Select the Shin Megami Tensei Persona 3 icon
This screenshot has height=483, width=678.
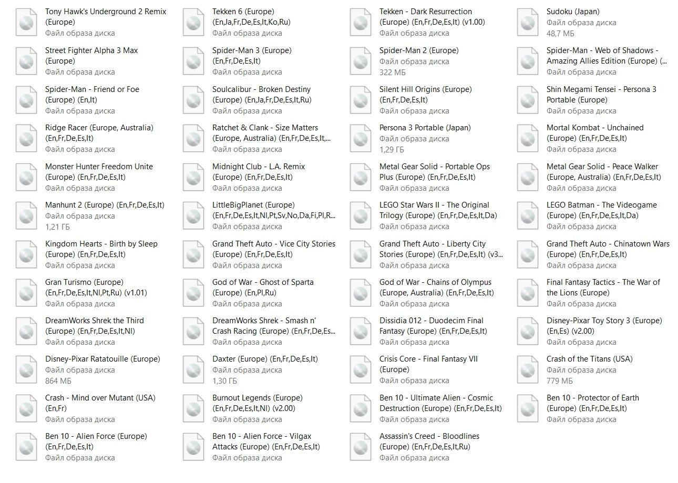pyautogui.click(x=528, y=100)
